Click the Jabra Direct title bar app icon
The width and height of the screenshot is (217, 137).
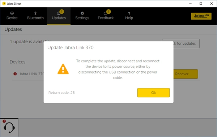[4, 4]
